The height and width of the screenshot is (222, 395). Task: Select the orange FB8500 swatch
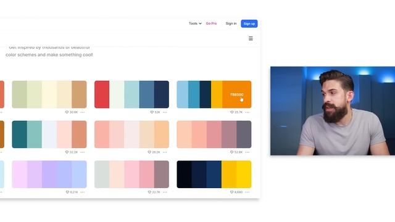(236, 94)
